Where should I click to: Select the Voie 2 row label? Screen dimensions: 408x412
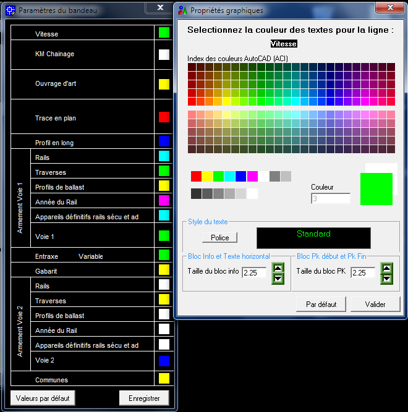[x=45, y=360]
